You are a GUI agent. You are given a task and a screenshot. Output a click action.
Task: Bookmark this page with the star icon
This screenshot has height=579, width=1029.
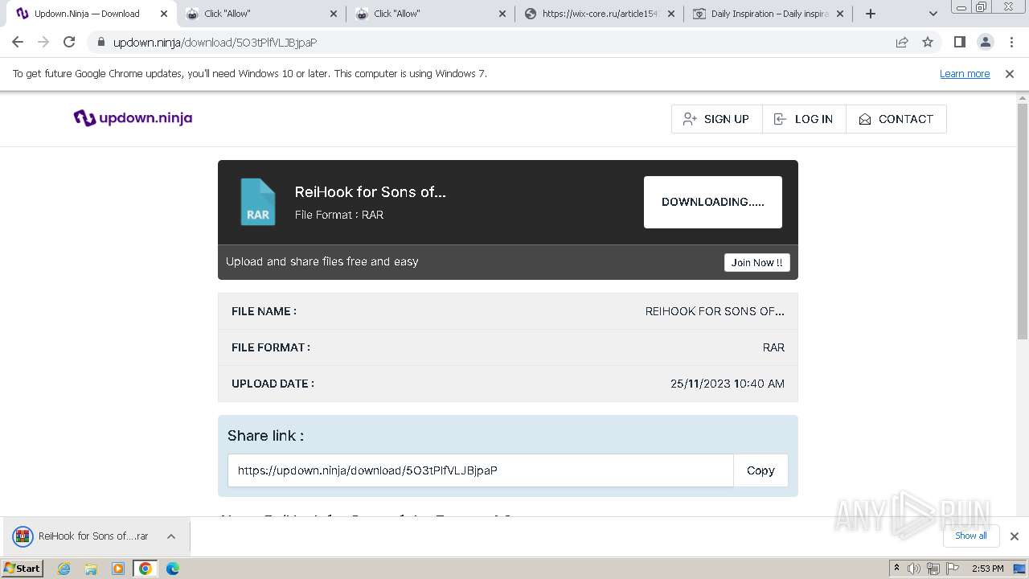(x=928, y=42)
